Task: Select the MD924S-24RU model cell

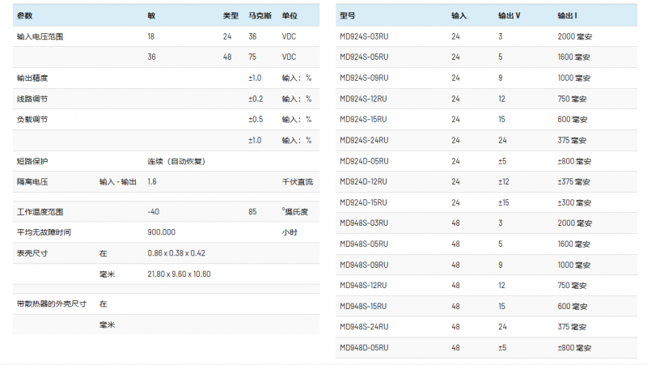Action: [364, 140]
